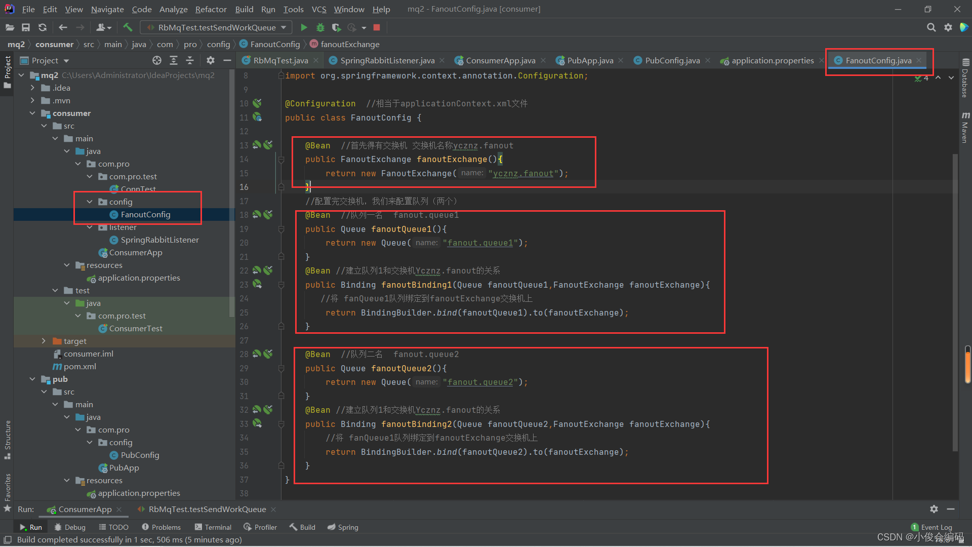Click the Save All icon
This screenshot has width=972, height=547.
(x=26, y=27)
